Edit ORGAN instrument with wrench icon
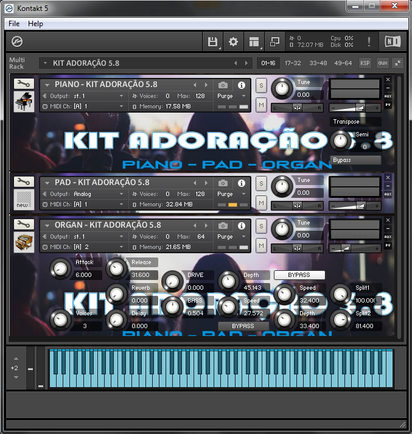 (x=24, y=224)
